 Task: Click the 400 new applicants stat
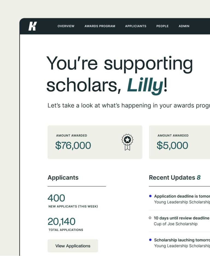(x=56, y=198)
